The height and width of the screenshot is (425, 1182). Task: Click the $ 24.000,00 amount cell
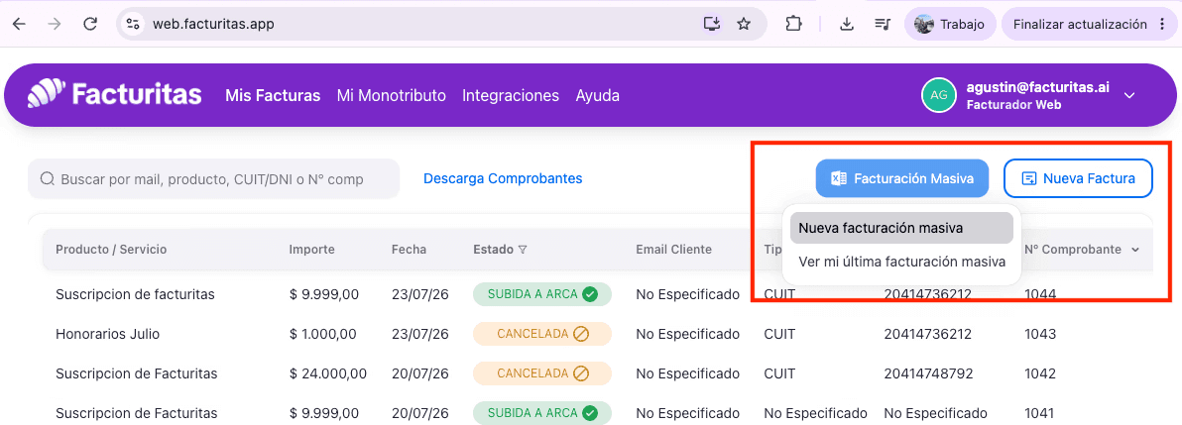tap(328, 373)
